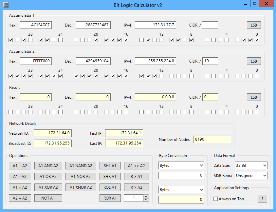Click the NOT A1 button
This screenshot has height=212, width=276.
[48, 198]
